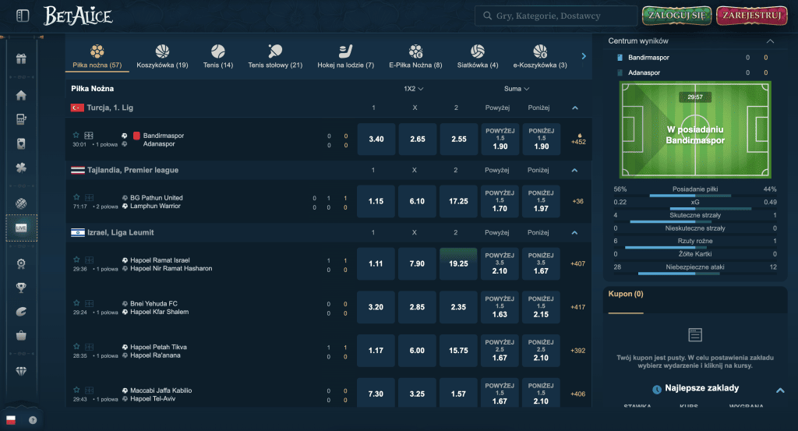The width and height of the screenshot is (798, 431).
Task: Open the gift promotions icon in sidebar
Action: (21, 59)
